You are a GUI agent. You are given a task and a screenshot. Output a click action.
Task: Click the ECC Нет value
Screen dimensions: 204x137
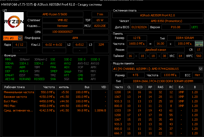[x=197, y=75]
